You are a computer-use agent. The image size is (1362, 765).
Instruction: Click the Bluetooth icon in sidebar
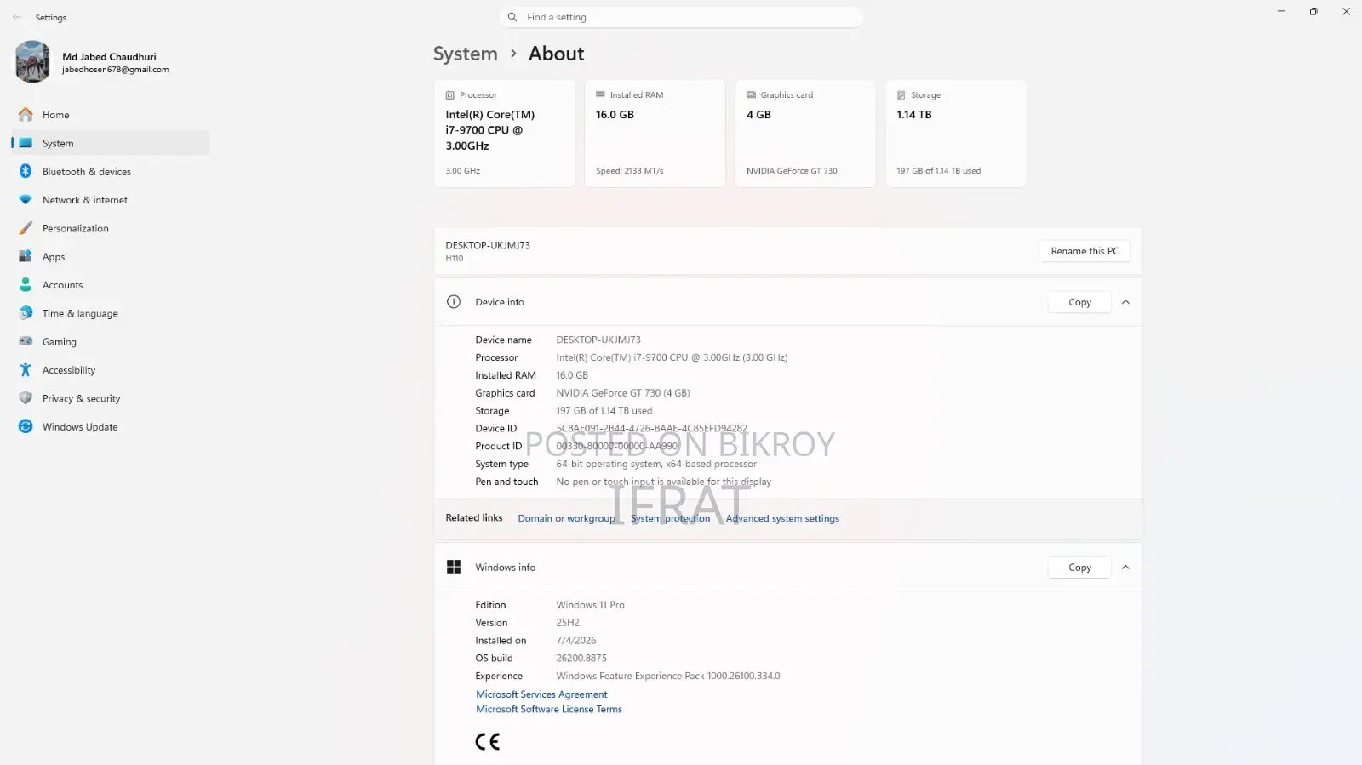click(x=26, y=171)
